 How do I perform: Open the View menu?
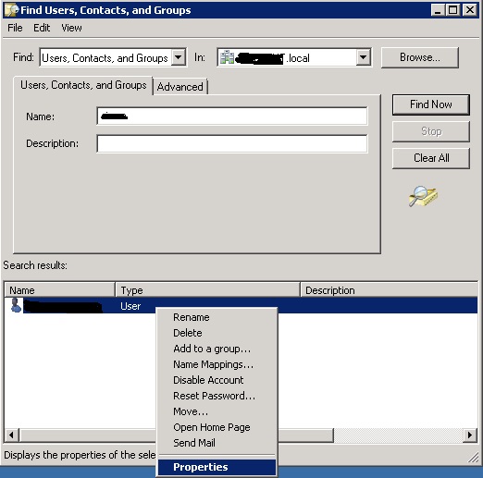click(x=71, y=28)
